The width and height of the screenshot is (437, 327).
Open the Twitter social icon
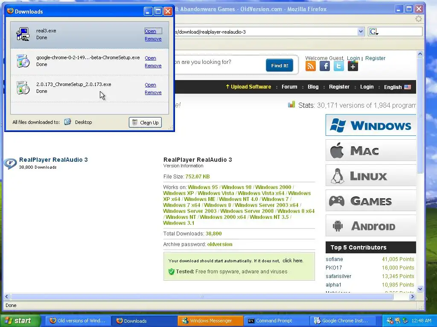click(338, 66)
